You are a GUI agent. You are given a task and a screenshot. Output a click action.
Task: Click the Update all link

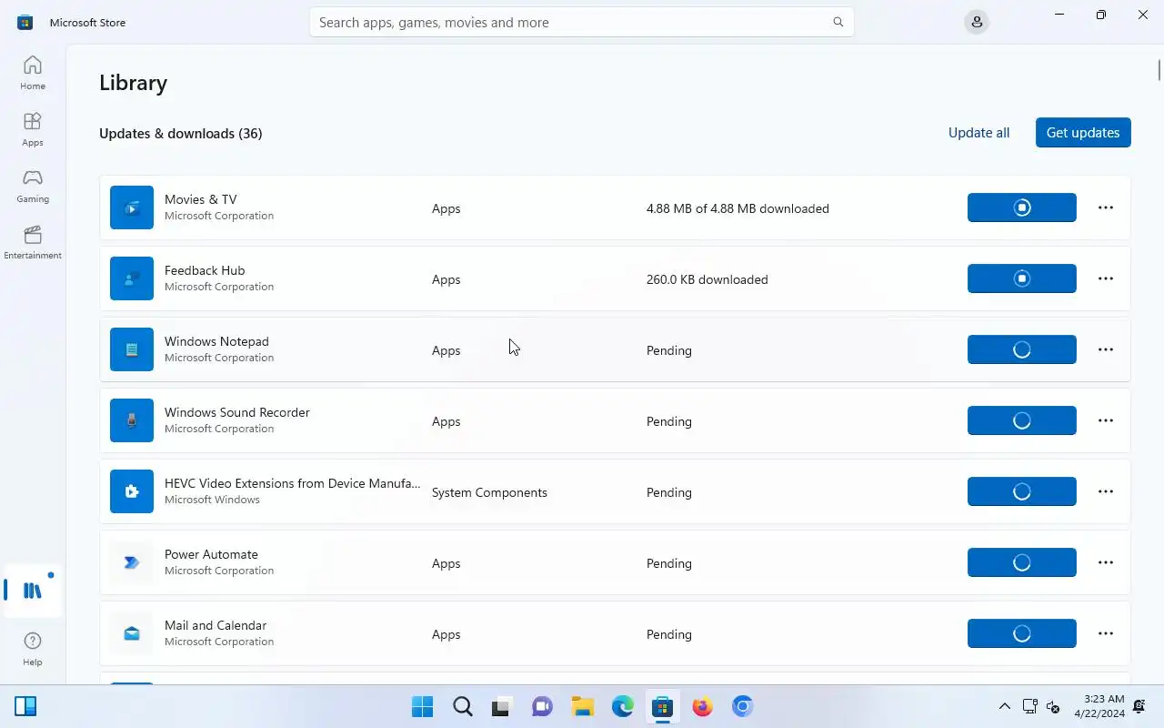coord(978,133)
